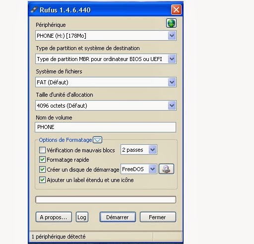Click the formatting progress bar
254x244 pixels.
point(106,200)
